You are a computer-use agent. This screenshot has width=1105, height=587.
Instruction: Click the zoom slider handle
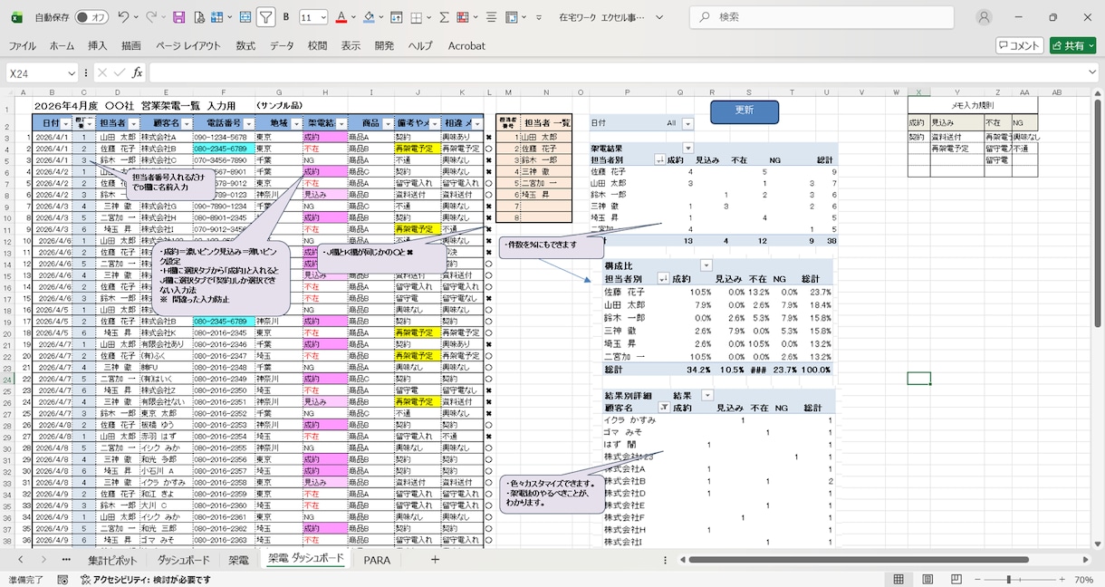(x=1010, y=579)
